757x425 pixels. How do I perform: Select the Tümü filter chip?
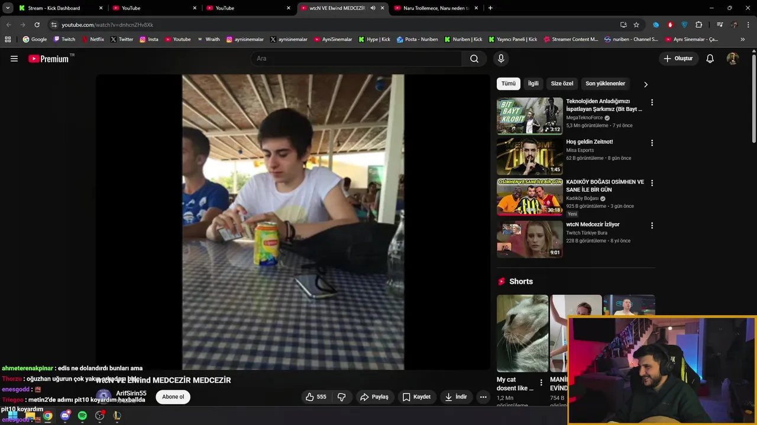509,84
